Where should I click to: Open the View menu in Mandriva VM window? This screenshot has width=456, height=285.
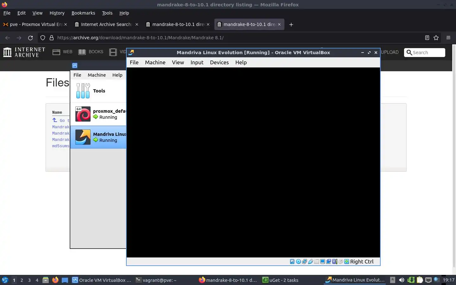178,62
